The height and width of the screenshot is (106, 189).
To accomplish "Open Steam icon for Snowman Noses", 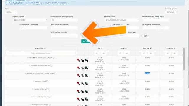I will click(82, 83).
